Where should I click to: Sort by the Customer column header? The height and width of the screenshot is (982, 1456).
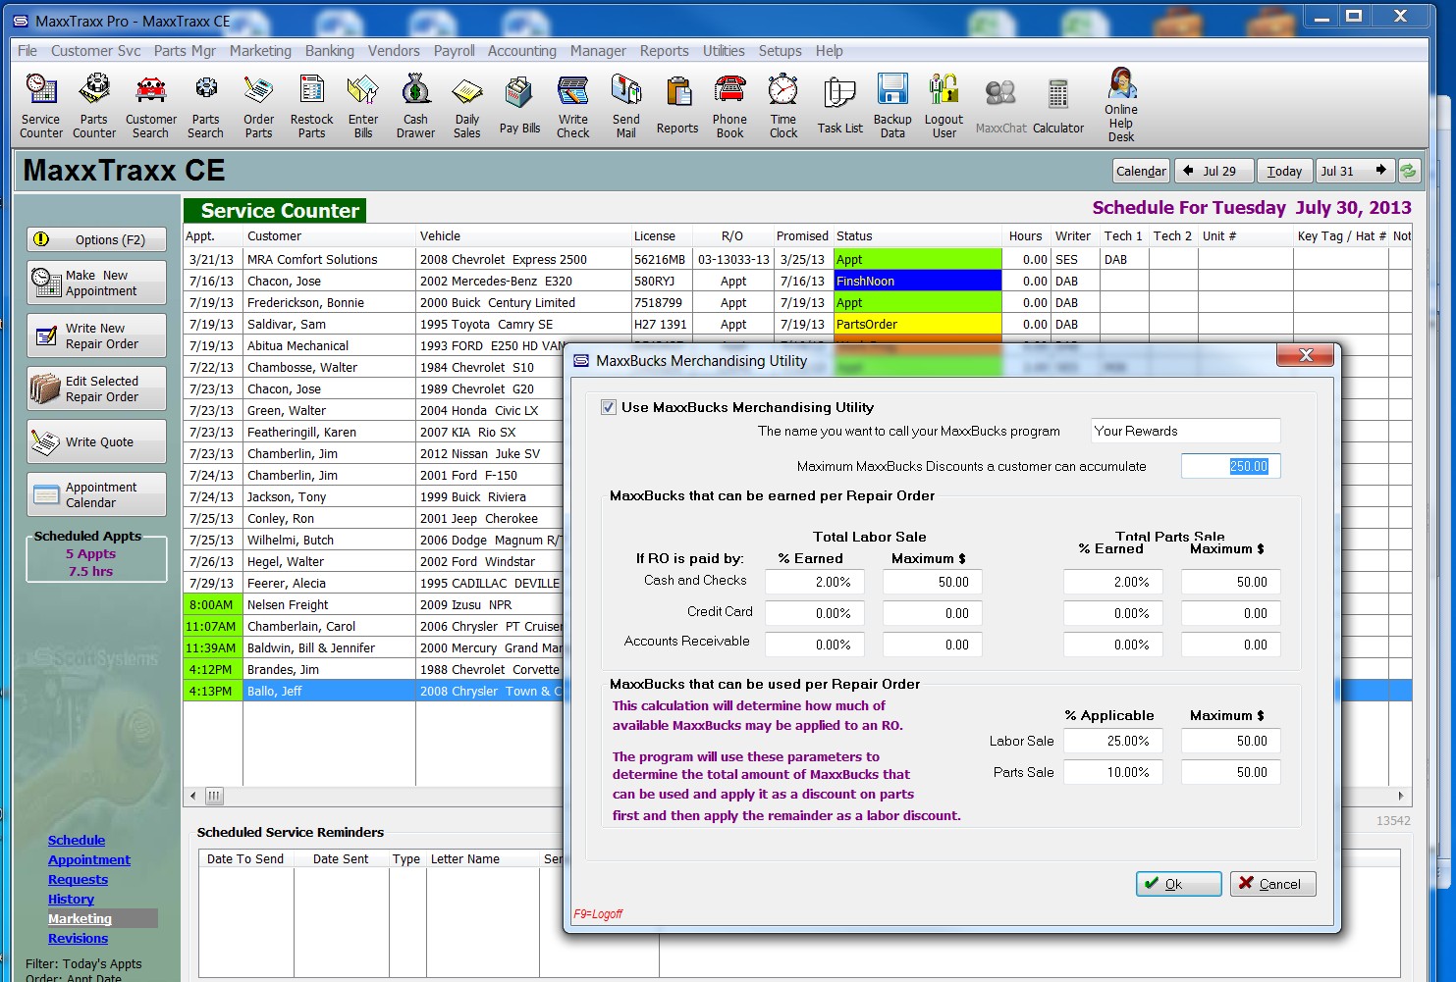coord(329,236)
